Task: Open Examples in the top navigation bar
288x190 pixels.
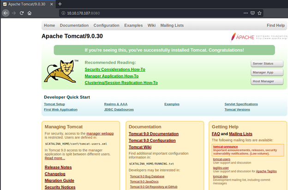Action: pyautogui.click(x=133, y=25)
